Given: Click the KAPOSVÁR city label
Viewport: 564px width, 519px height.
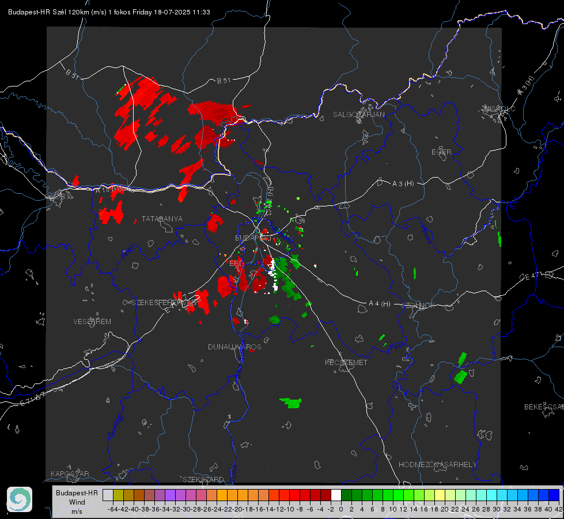Looking at the screenshot, I should click(x=70, y=473).
